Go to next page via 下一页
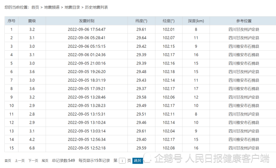The width and height of the screenshot is (276, 168). 33,160
